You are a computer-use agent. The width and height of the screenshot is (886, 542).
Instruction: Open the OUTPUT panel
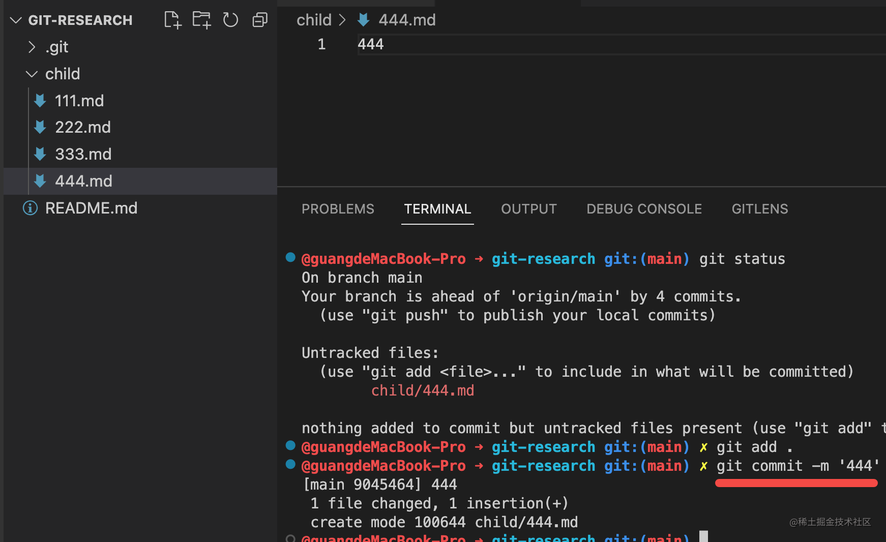[528, 209]
